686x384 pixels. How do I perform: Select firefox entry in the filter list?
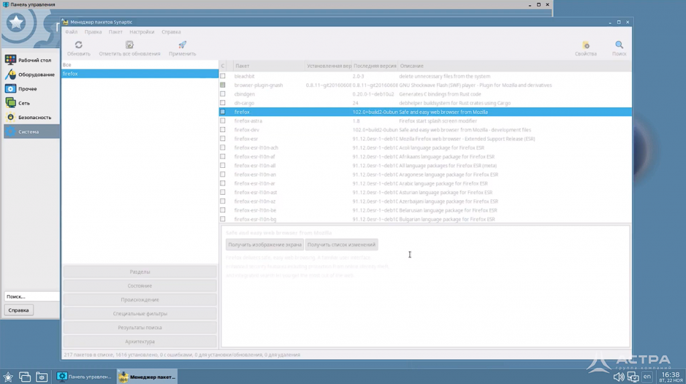140,74
